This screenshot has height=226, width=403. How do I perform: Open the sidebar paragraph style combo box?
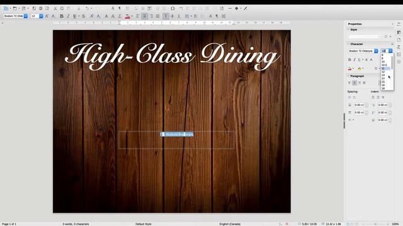pos(364,36)
